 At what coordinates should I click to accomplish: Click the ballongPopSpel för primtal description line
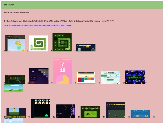pos(59,21)
